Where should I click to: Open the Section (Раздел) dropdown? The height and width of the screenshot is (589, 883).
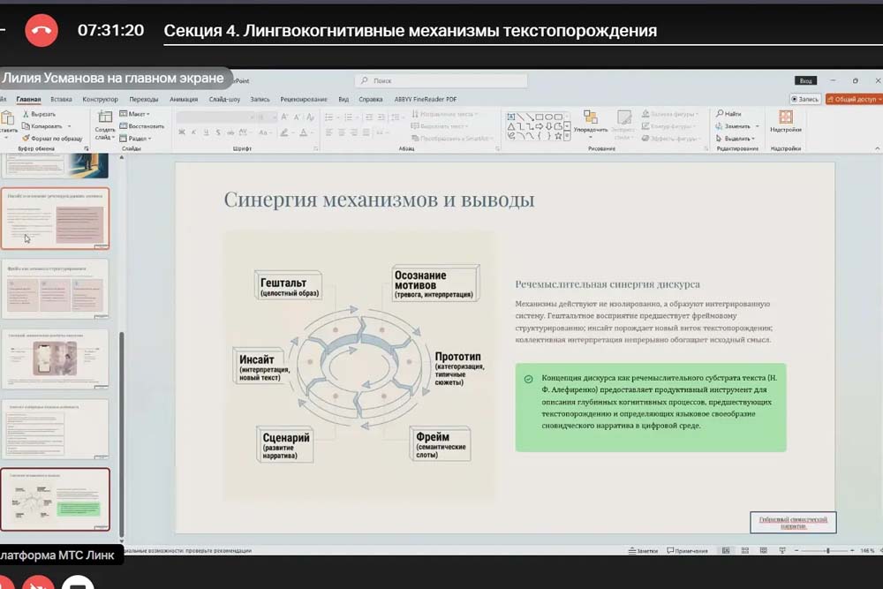(x=135, y=139)
